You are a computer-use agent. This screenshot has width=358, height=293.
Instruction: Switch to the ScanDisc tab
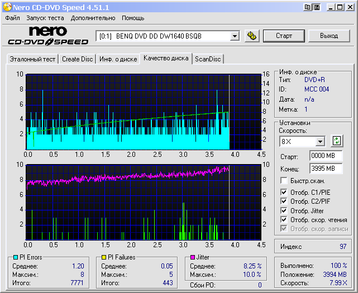pos(208,59)
